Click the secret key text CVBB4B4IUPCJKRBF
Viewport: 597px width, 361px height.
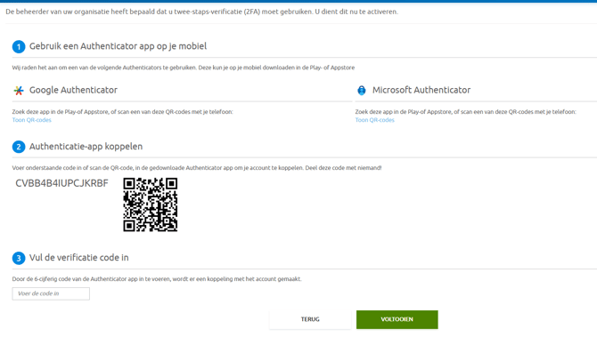coord(61,184)
